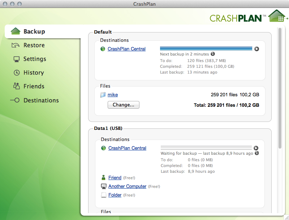Screen dimensions: 289x220
Task: Click "13 minutes ago" last backup value
Action: 202,72
